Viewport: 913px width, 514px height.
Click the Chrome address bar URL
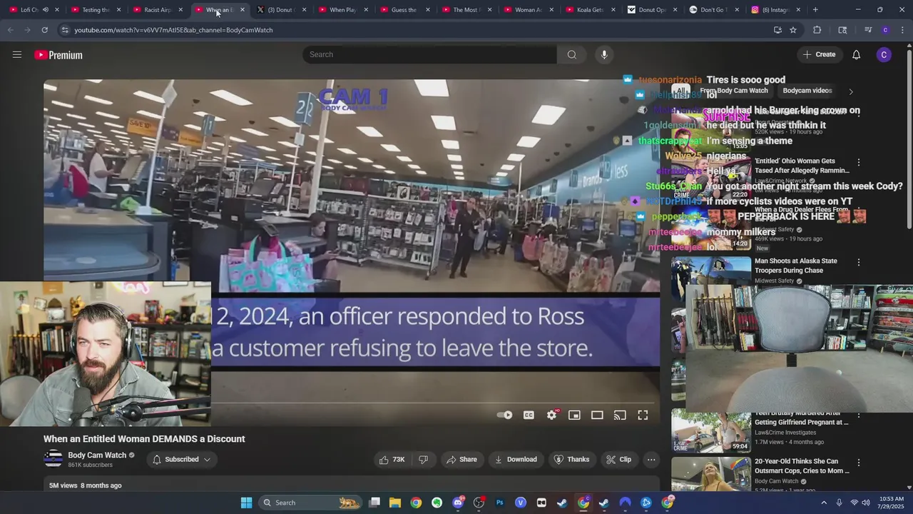(x=173, y=30)
